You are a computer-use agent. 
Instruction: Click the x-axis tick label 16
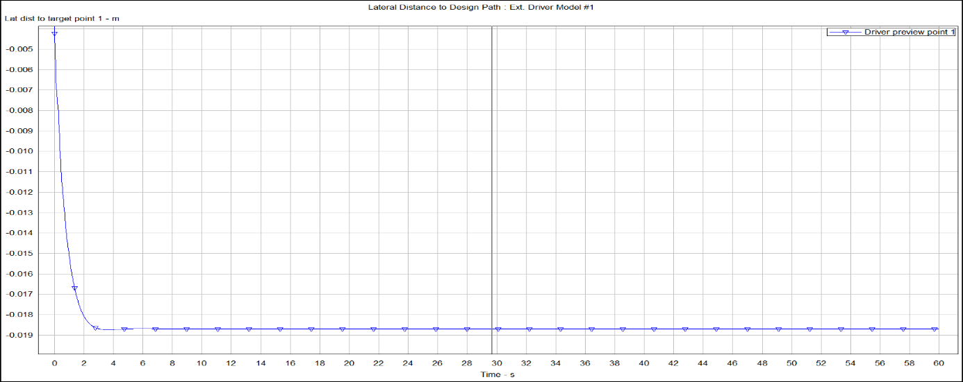pos(290,363)
